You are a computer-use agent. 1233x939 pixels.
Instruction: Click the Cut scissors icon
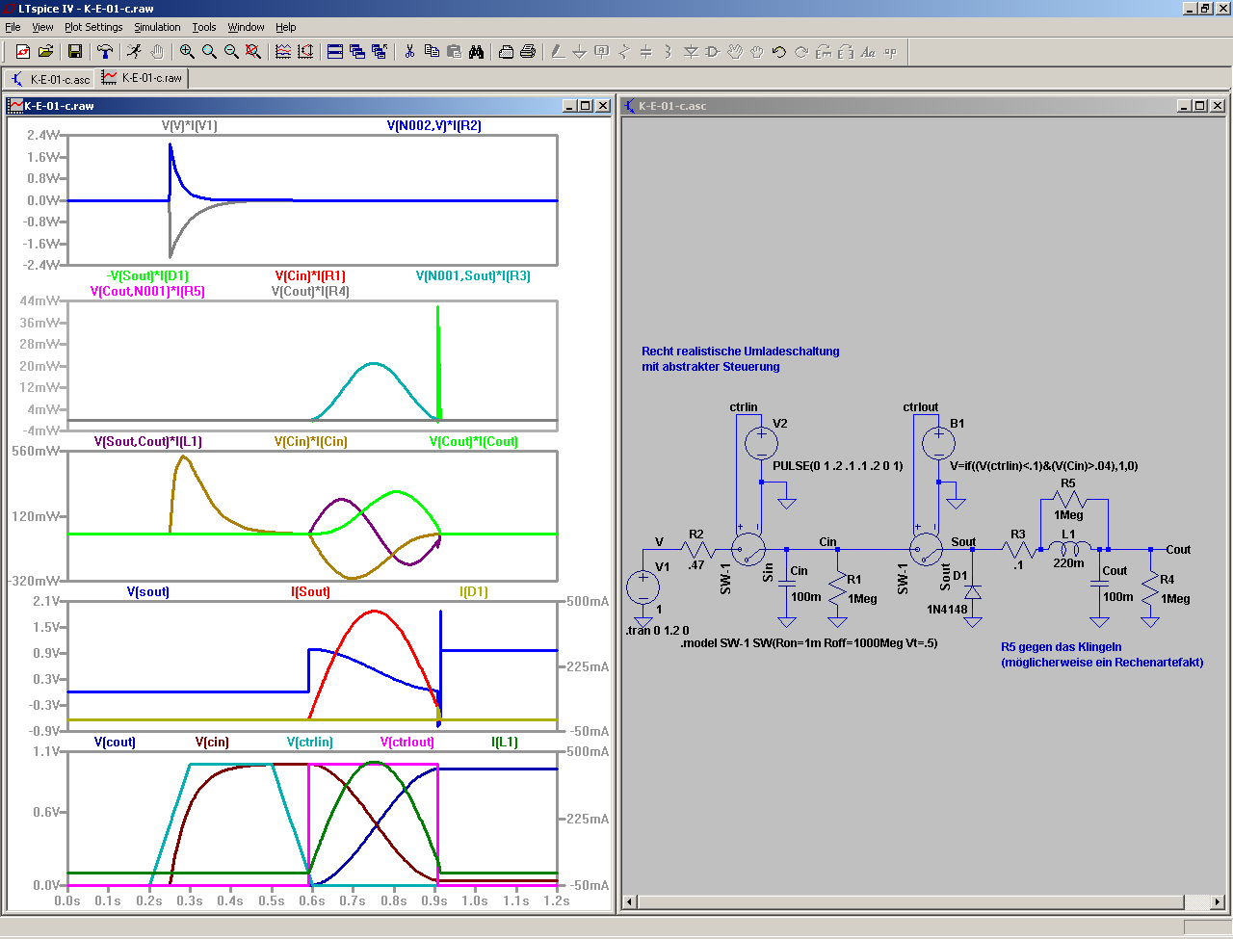[409, 52]
